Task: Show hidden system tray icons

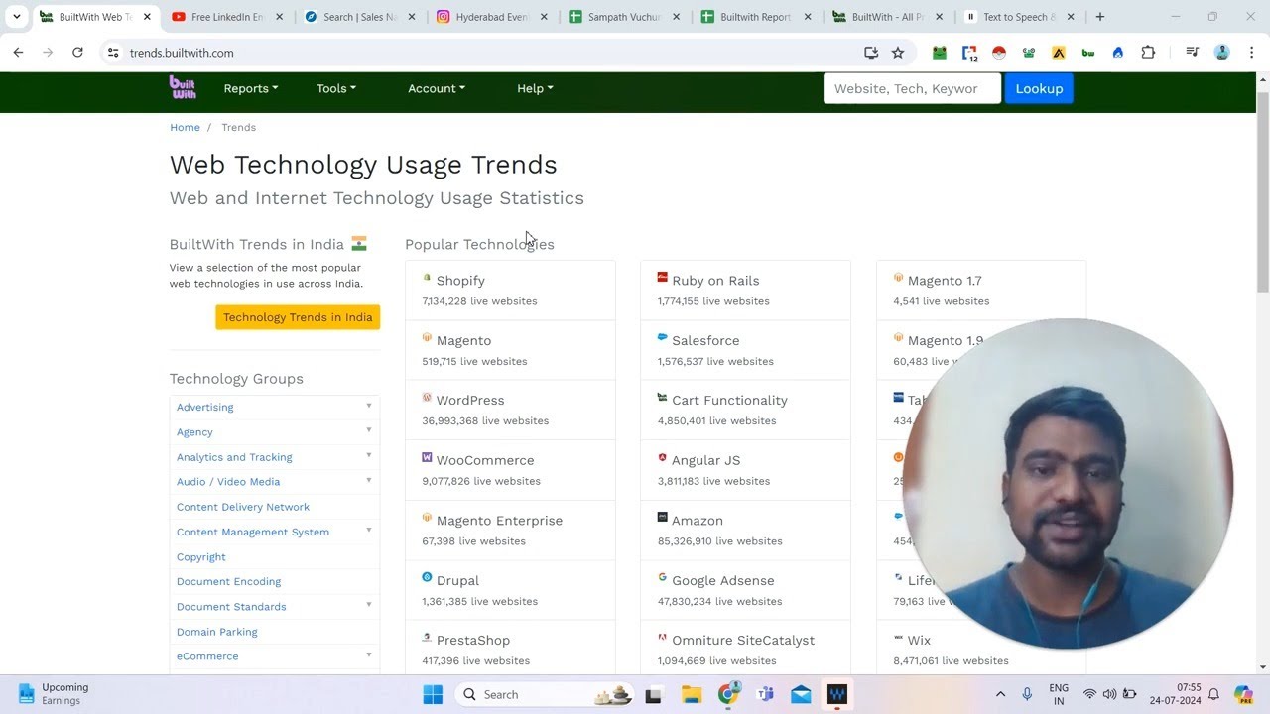Action: [1000, 694]
